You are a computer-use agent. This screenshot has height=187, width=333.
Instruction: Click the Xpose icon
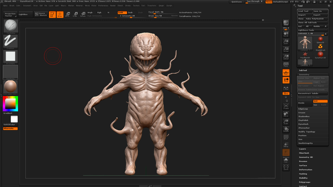point(286,167)
